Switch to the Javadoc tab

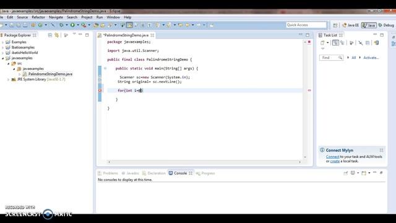point(131,173)
